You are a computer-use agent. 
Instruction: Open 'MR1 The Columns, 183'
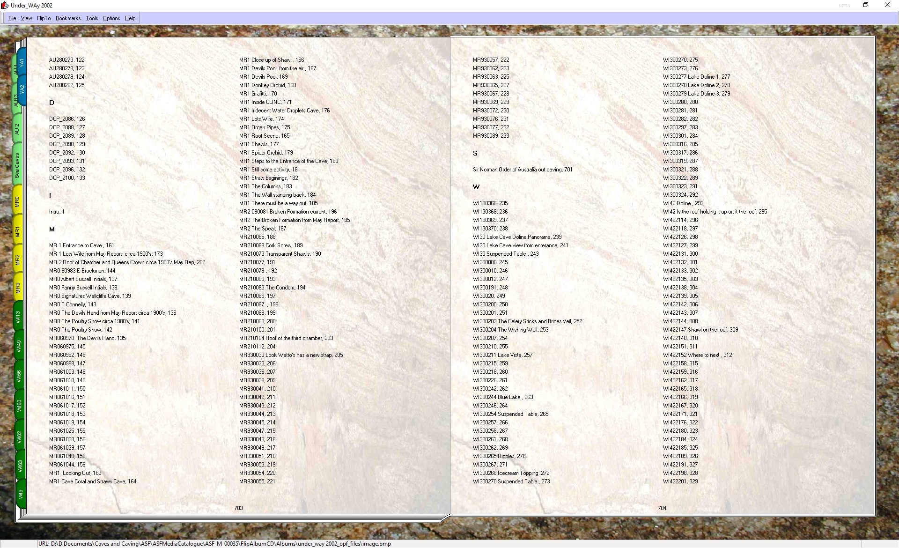(265, 186)
